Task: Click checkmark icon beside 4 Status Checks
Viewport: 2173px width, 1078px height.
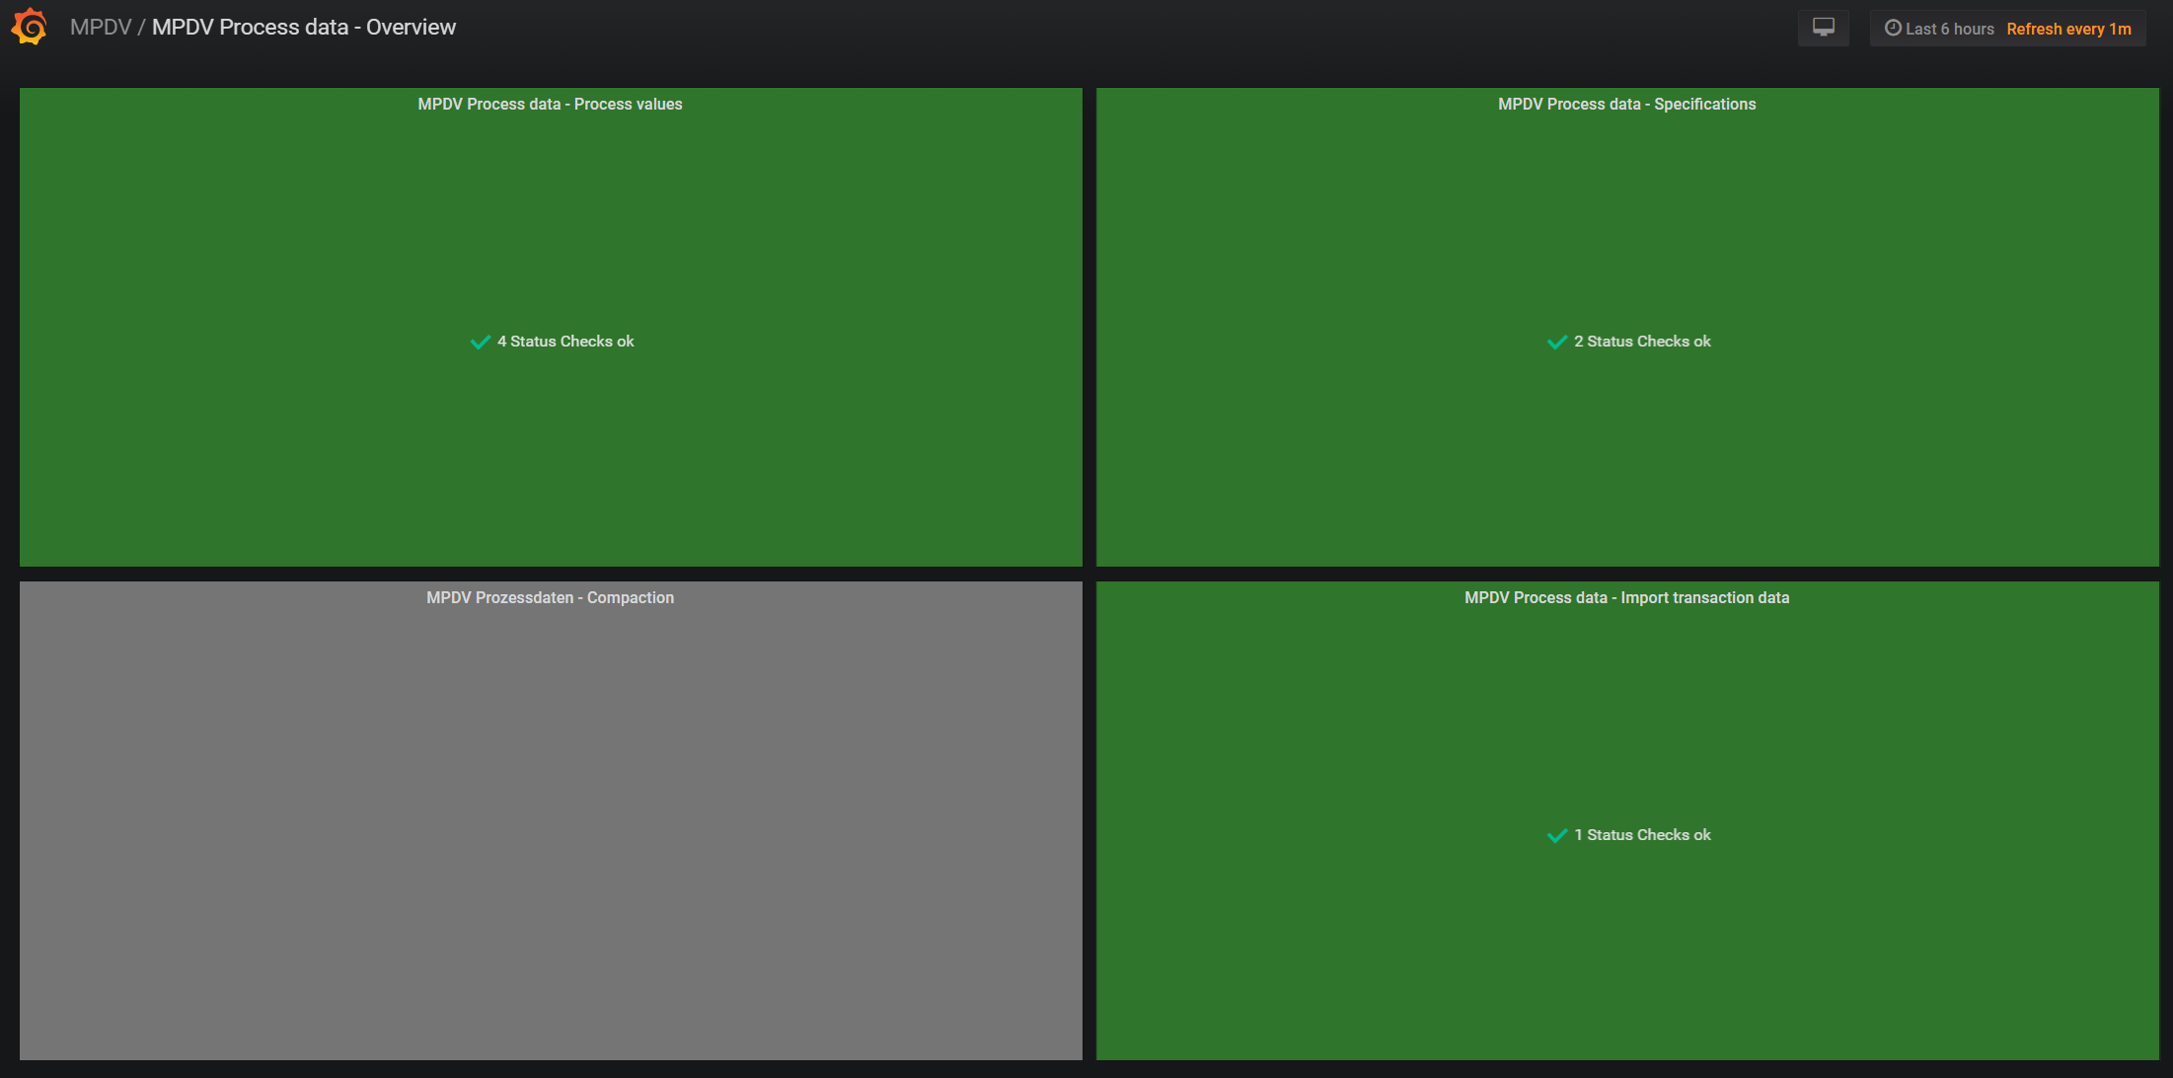Action: click(481, 342)
